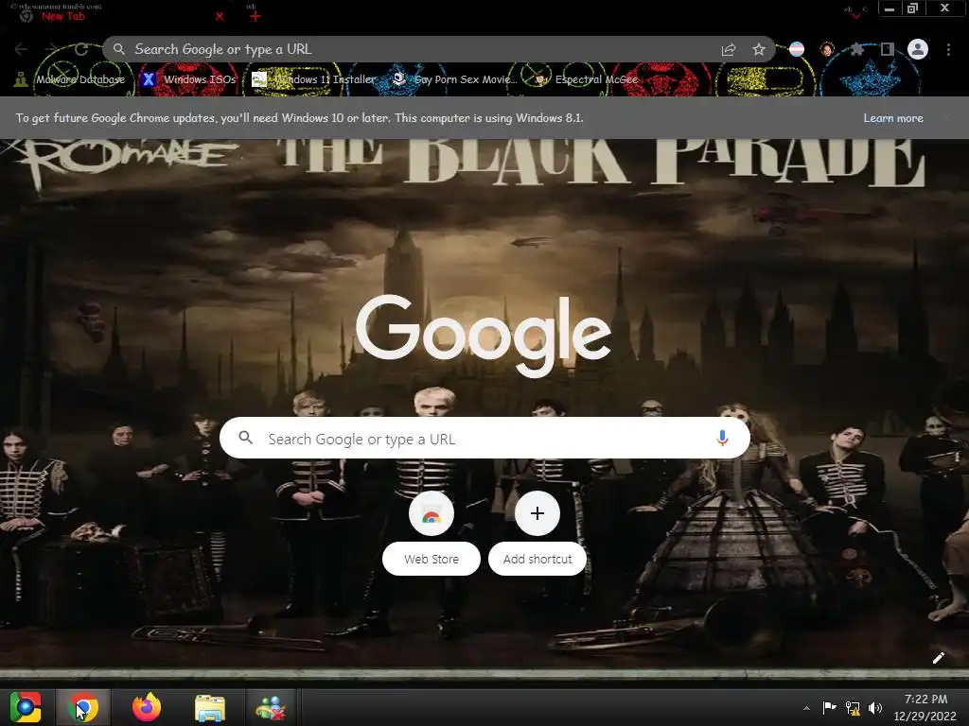Click Learn more in update notice

893,118
